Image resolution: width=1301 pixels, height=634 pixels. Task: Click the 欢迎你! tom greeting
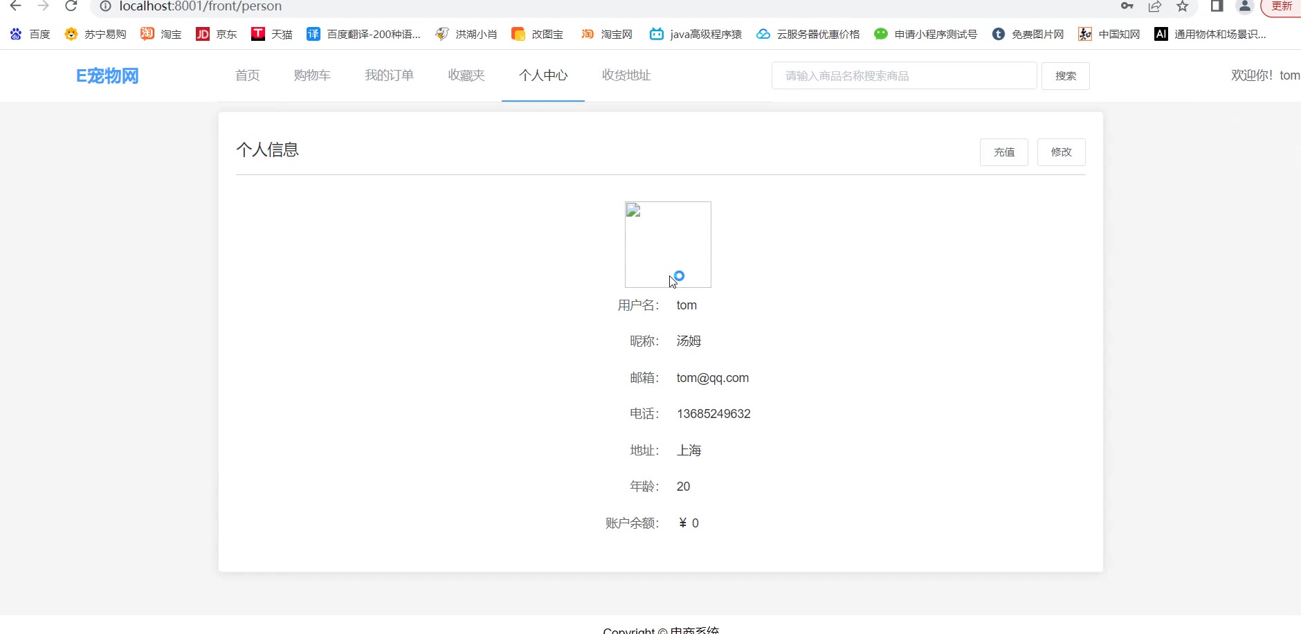[x=1265, y=75]
